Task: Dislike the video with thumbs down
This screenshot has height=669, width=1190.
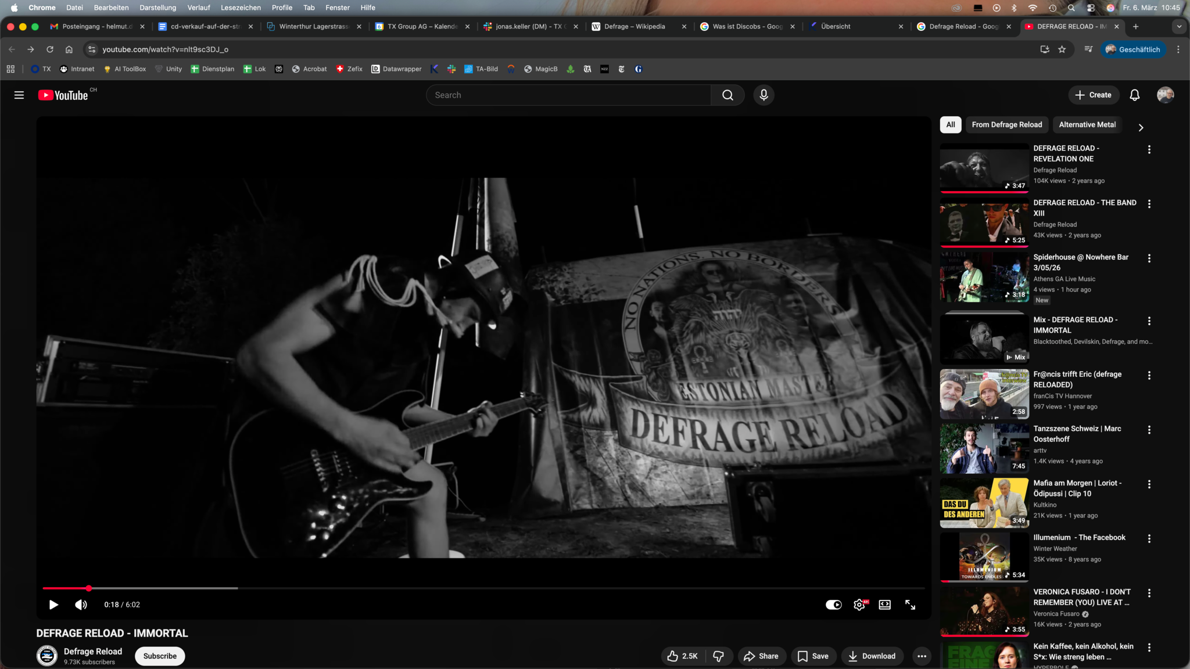Action: [719, 656]
